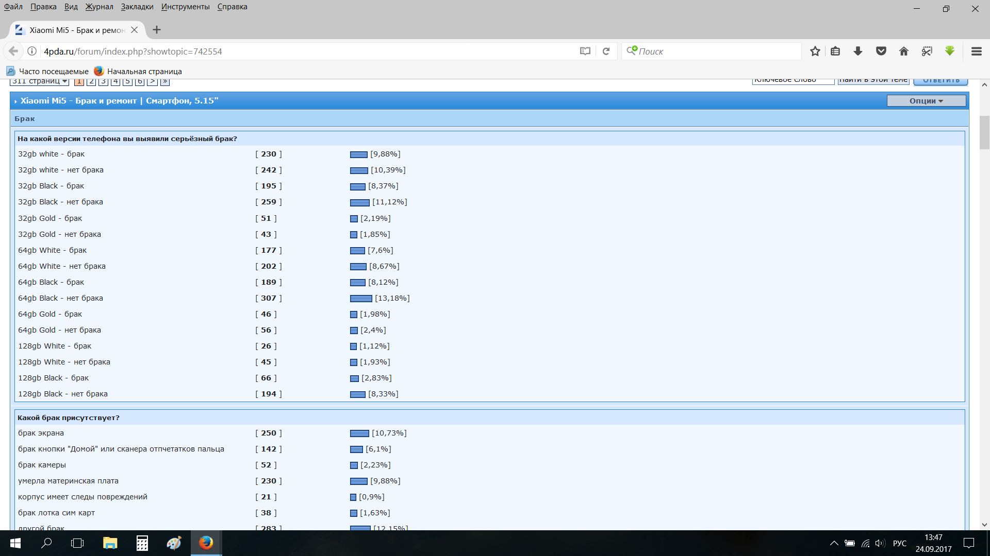Click the vote count "307"
The height and width of the screenshot is (556, 990).
[x=269, y=298]
